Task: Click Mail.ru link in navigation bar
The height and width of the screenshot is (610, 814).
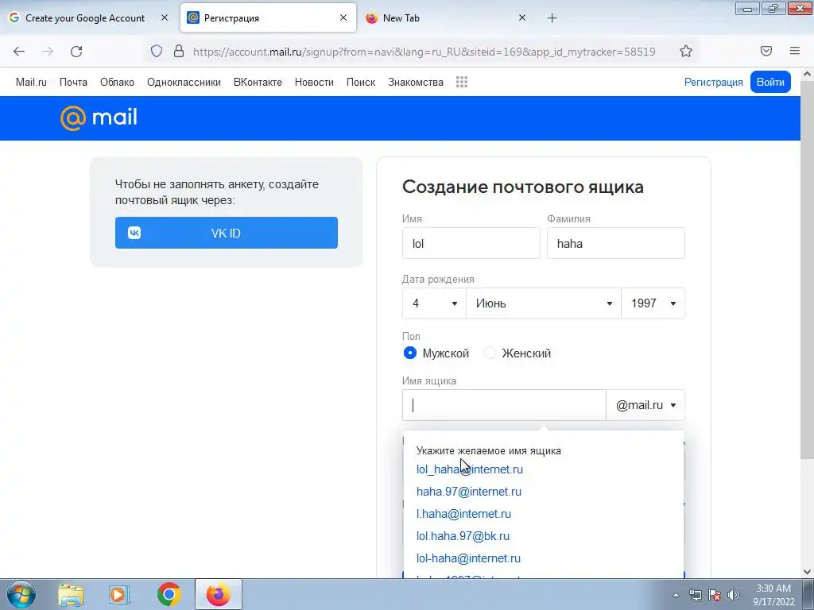Action: 31,82
